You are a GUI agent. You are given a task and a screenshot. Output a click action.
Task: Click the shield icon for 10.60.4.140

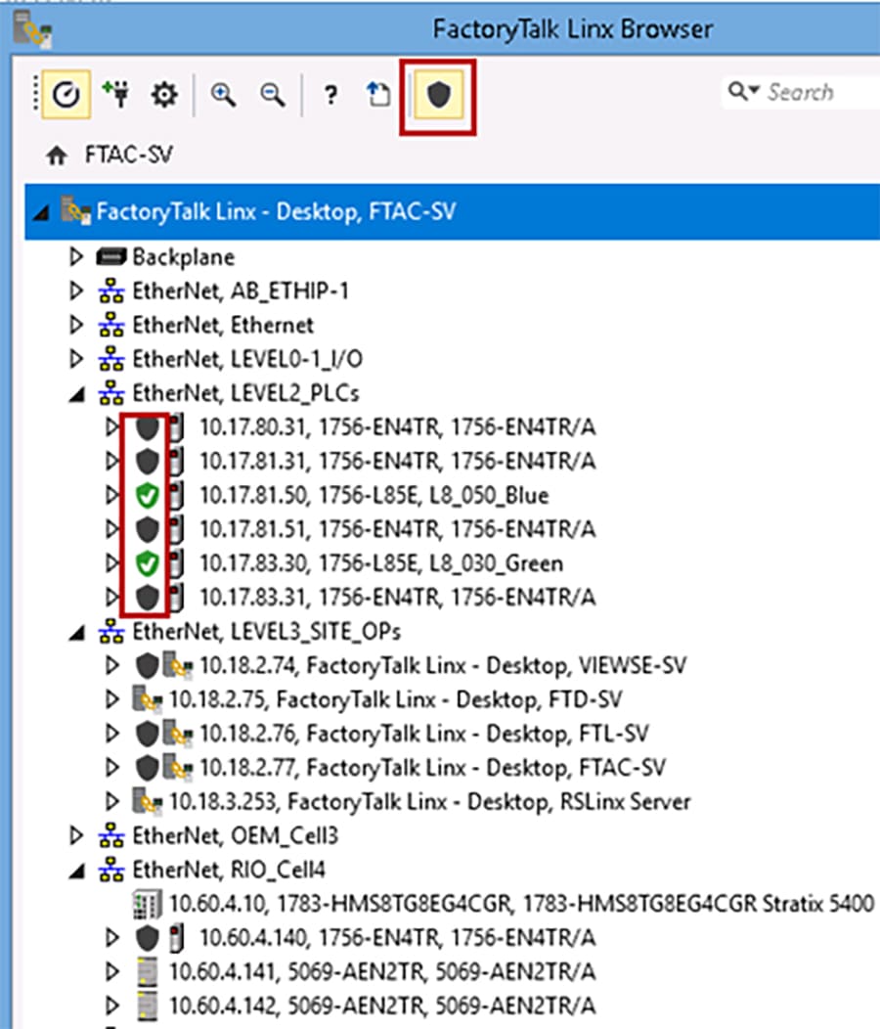pyautogui.click(x=148, y=938)
